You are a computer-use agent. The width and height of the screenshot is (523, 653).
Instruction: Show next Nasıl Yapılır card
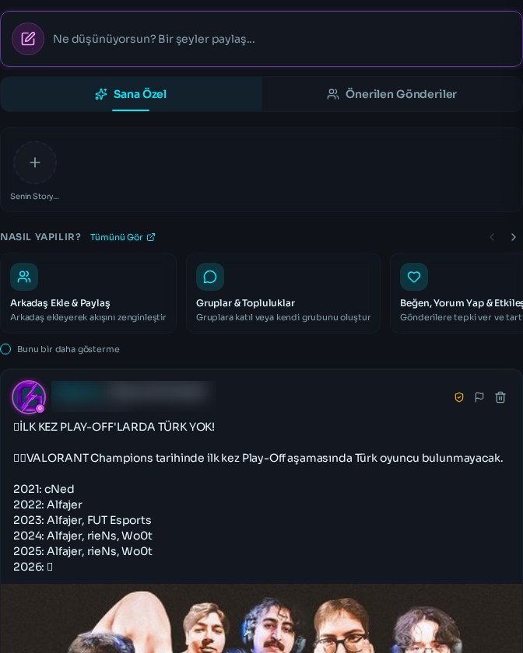[514, 237]
